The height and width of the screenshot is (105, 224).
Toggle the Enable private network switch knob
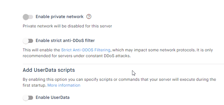26,17
